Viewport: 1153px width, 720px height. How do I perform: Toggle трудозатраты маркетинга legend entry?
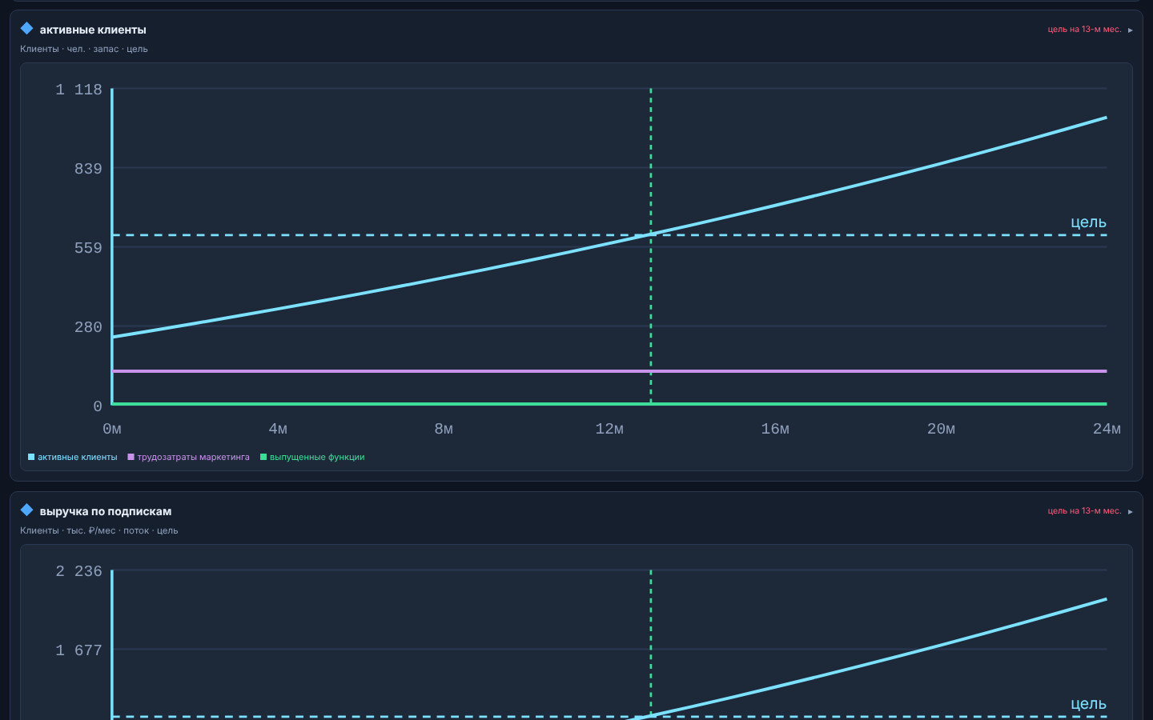tap(188, 458)
